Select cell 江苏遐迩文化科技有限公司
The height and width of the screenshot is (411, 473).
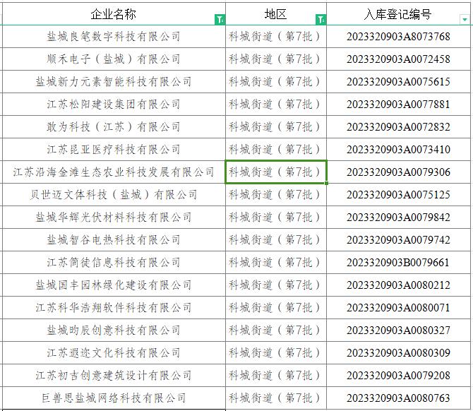114,353
